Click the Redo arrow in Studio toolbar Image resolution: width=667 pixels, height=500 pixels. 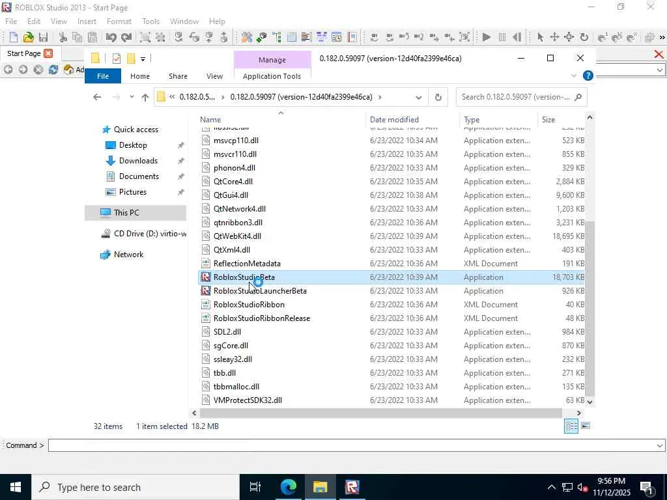126,37
